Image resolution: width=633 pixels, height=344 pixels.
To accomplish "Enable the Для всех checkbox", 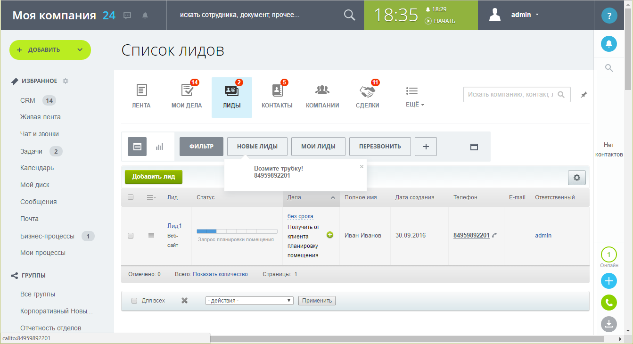I will click(x=134, y=301).
